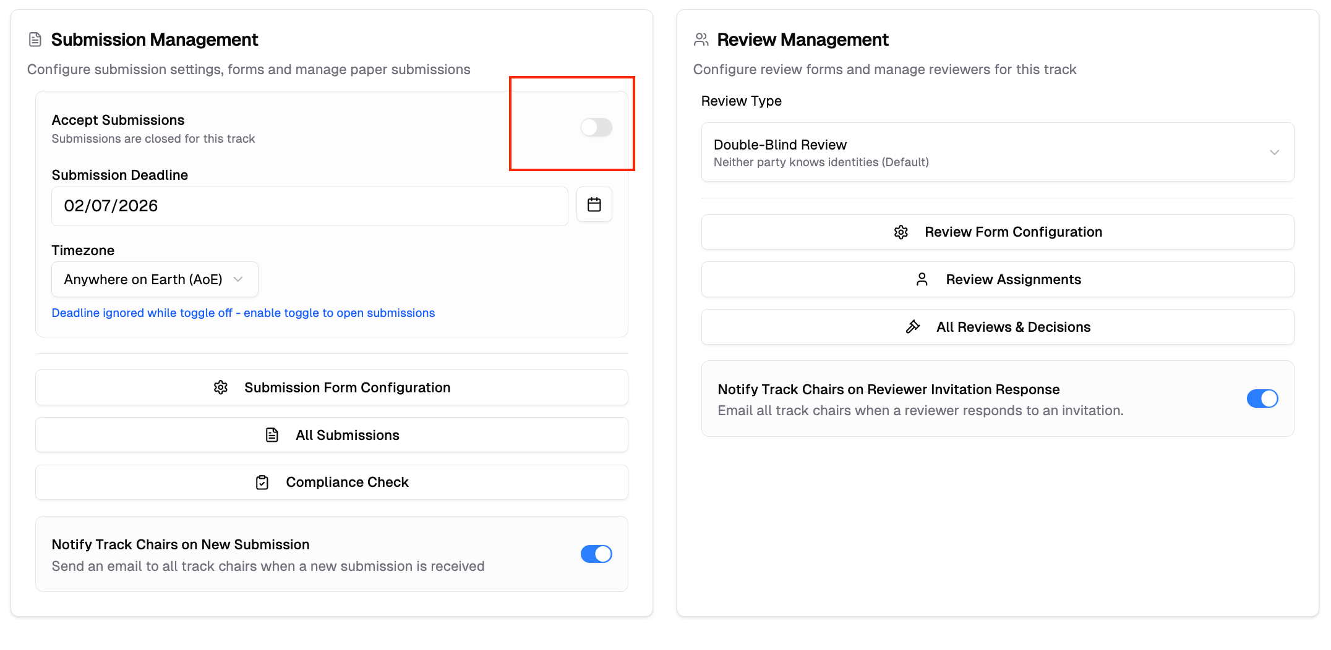Expand the Double-Blind Review type dropdown
Image resolution: width=1331 pixels, height=650 pixels.
[996, 153]
